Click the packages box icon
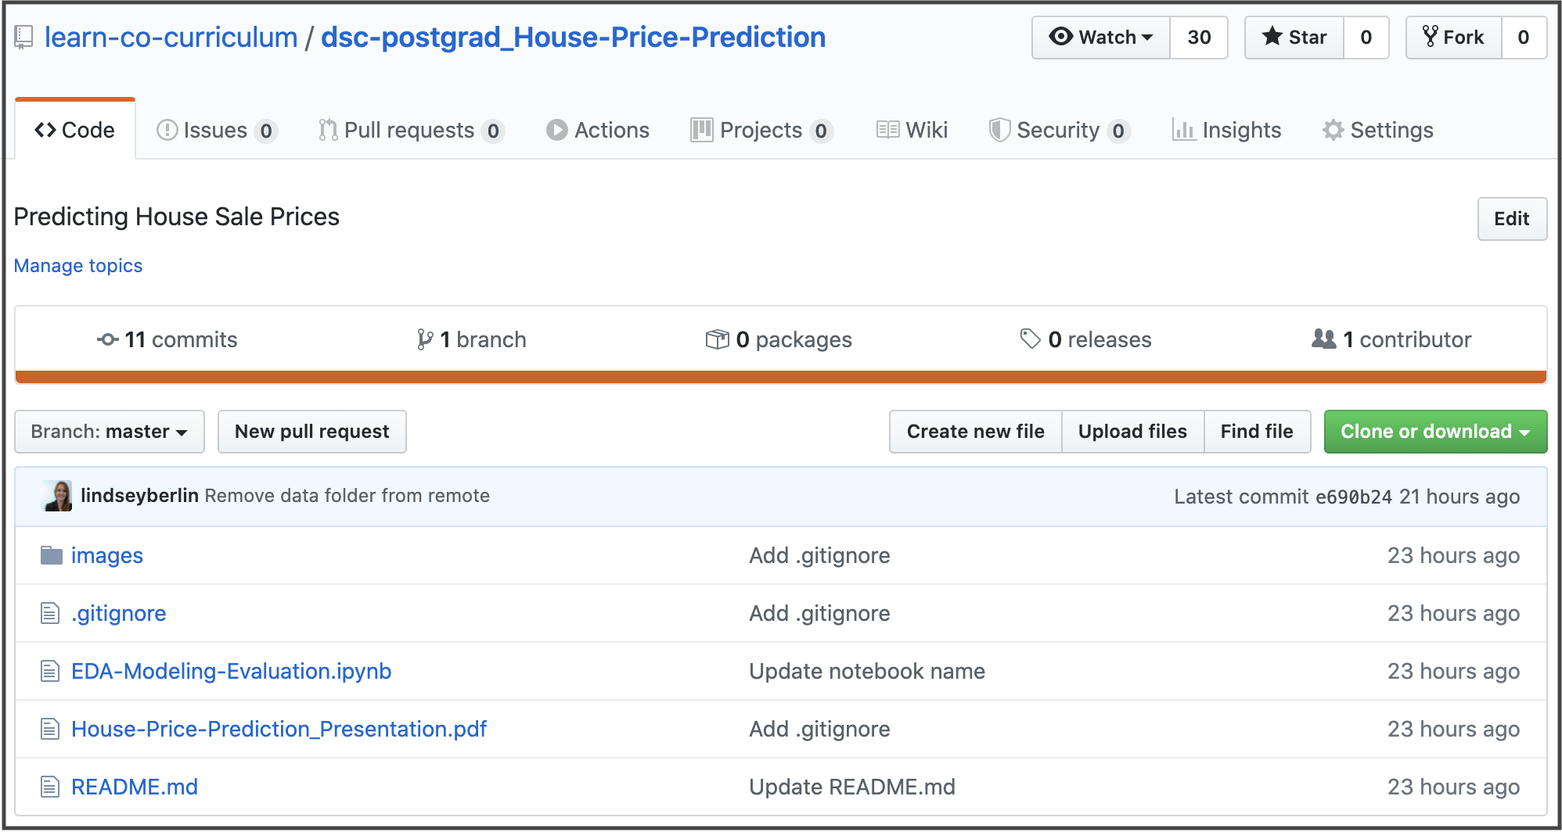This screenshot has width=1562, height=832. click(717, 339)
